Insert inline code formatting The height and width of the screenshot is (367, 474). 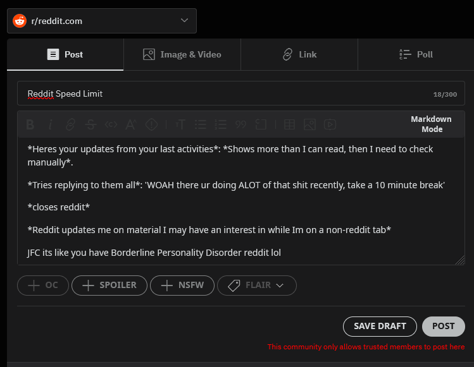[111, 124]
